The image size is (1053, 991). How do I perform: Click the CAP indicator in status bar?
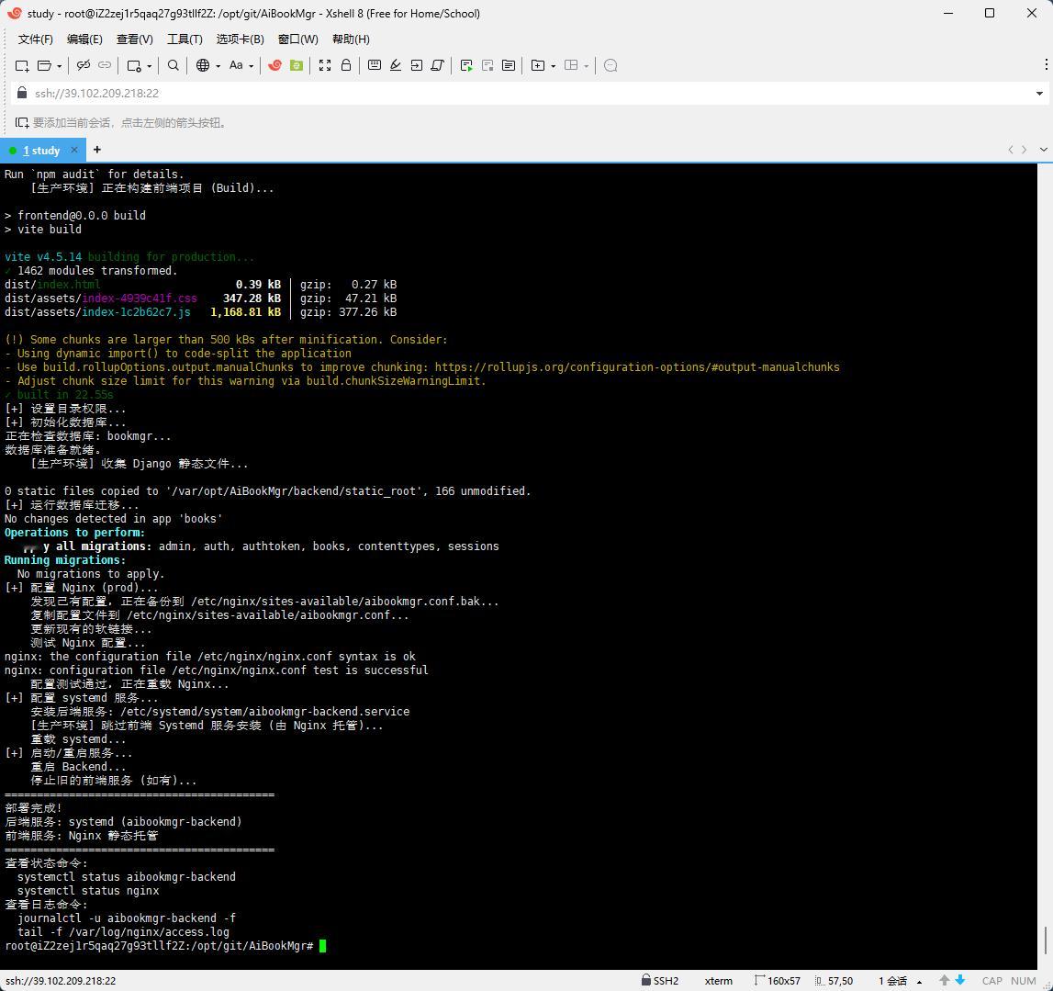[x=991, y=981]
